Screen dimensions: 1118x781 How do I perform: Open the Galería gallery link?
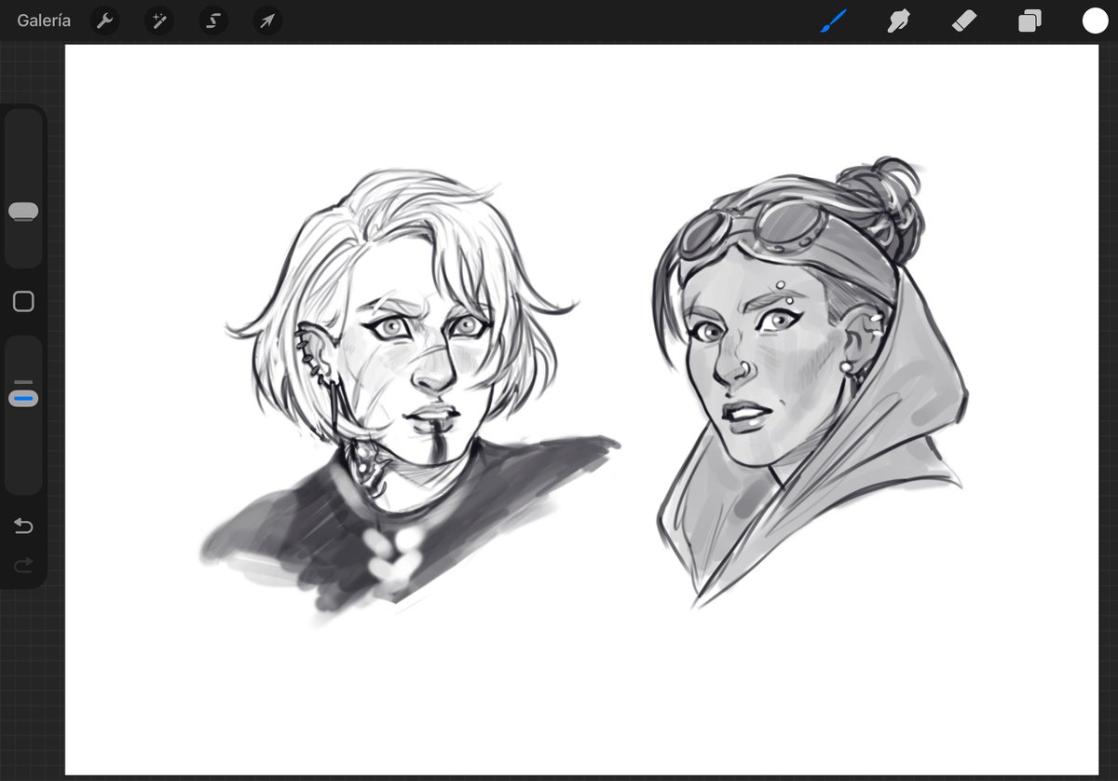click(44, 21)
